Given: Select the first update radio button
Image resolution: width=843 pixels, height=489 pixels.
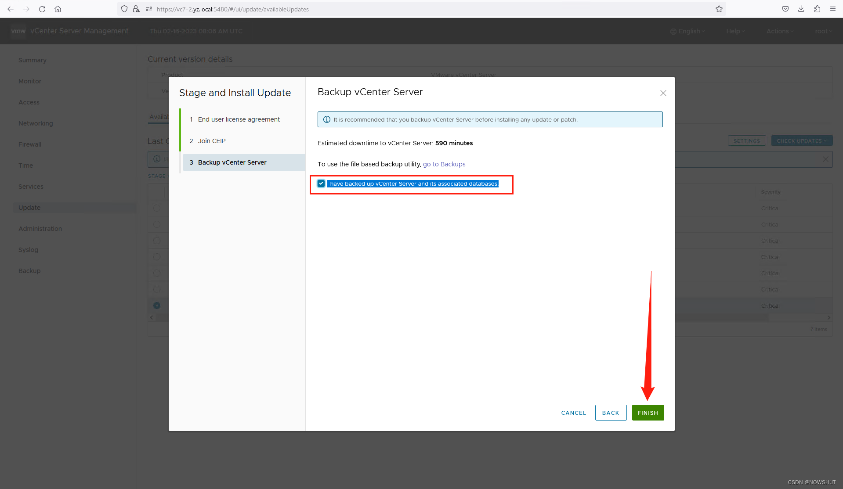Looking at the screenshot, I should (157, 208).
